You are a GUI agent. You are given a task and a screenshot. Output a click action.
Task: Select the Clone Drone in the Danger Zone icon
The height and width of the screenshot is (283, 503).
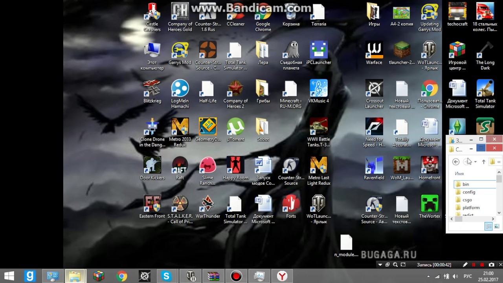pos(152,133)
